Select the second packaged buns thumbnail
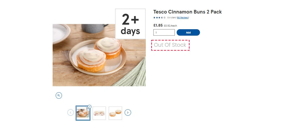Viewport: 288px width, 131px height. click(x=99, y=113)
